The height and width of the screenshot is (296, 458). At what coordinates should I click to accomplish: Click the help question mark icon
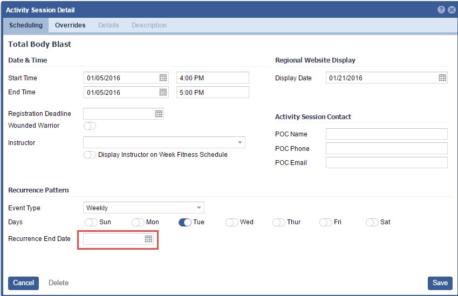click(441, 10)
